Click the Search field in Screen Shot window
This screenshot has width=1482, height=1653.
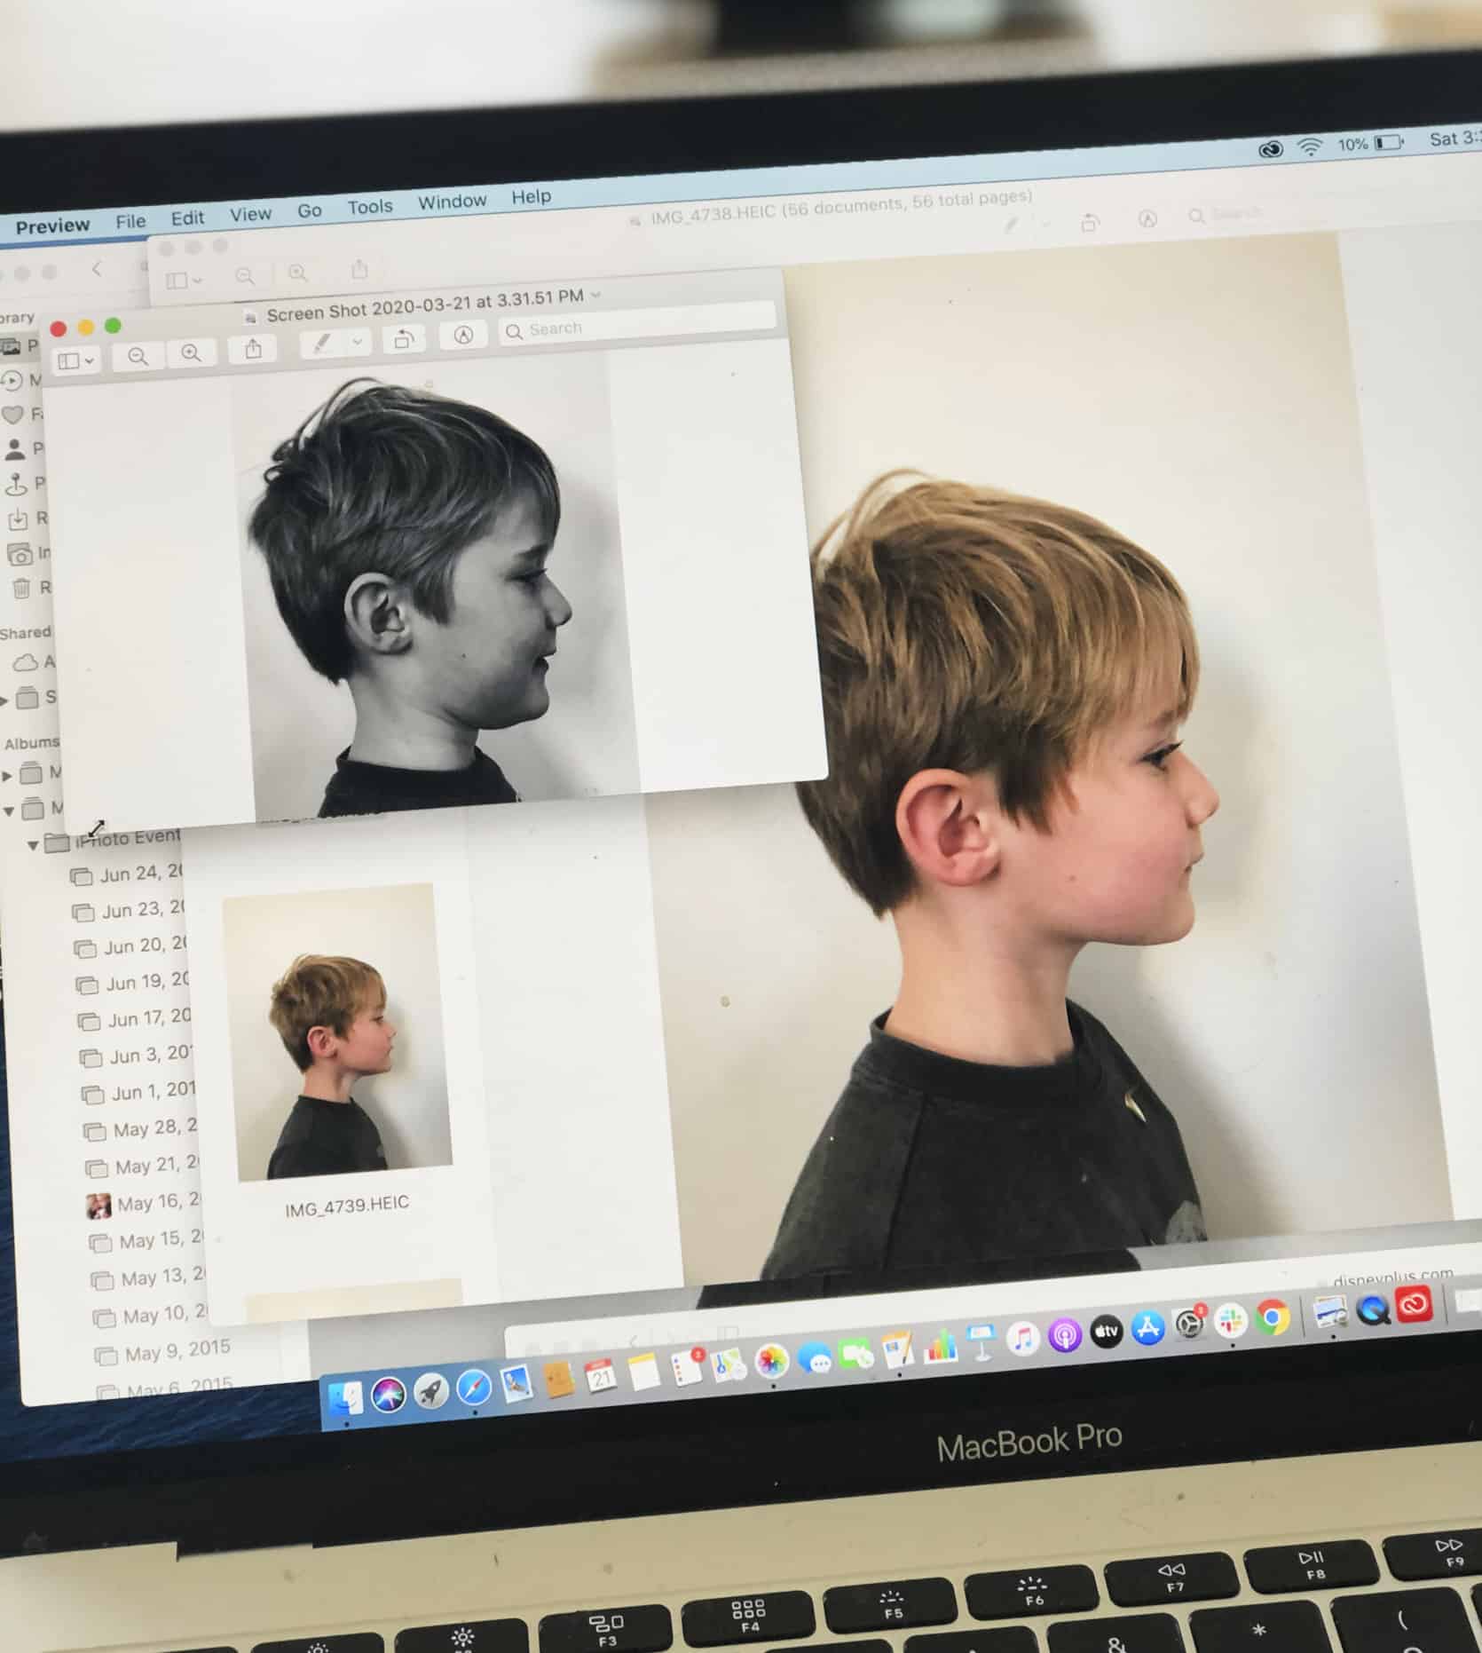tap(639, 329)
